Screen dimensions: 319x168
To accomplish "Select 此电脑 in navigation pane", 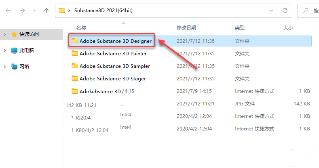I will pos(27,50).
